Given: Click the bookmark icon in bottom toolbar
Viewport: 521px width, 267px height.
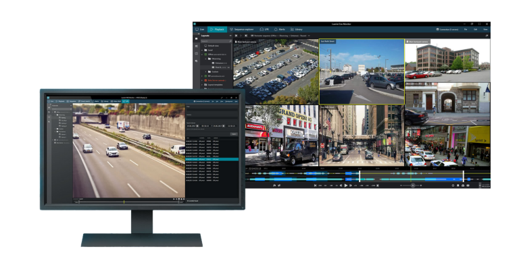Looking at the screenshot, I should click(458, 185).
